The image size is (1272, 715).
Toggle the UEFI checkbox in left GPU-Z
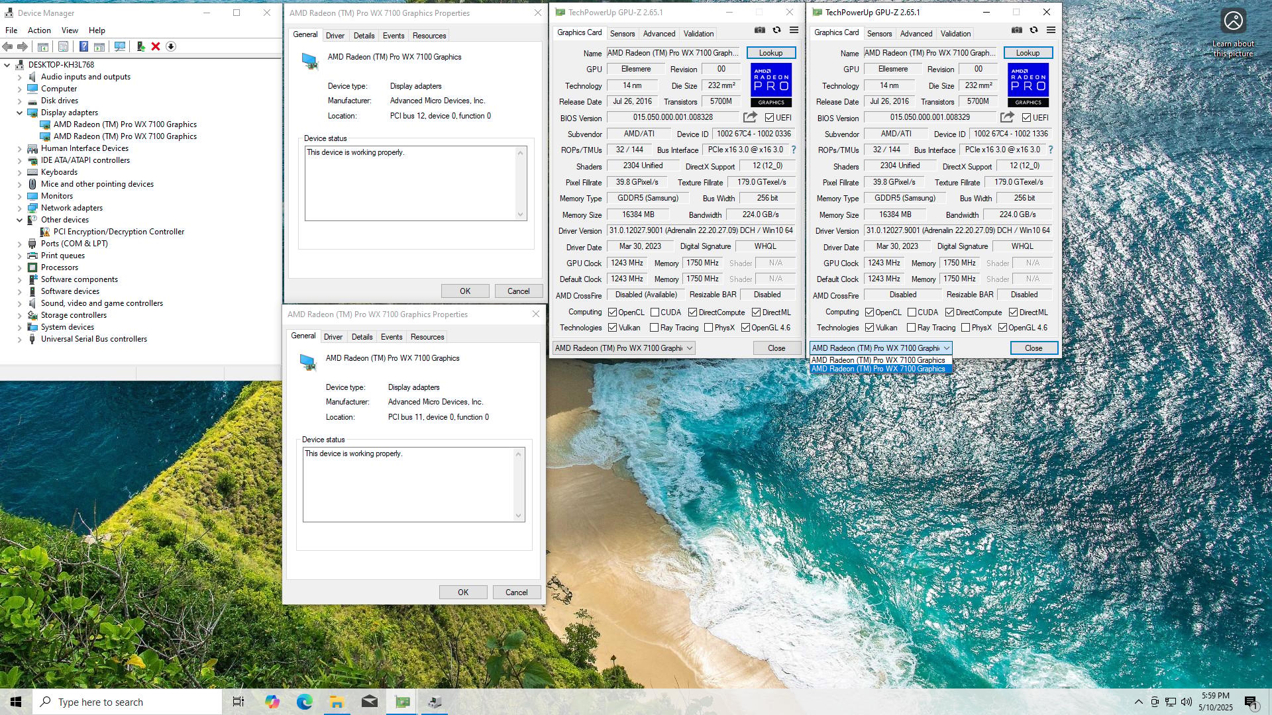pyautogui.click(x=769, y=118)
